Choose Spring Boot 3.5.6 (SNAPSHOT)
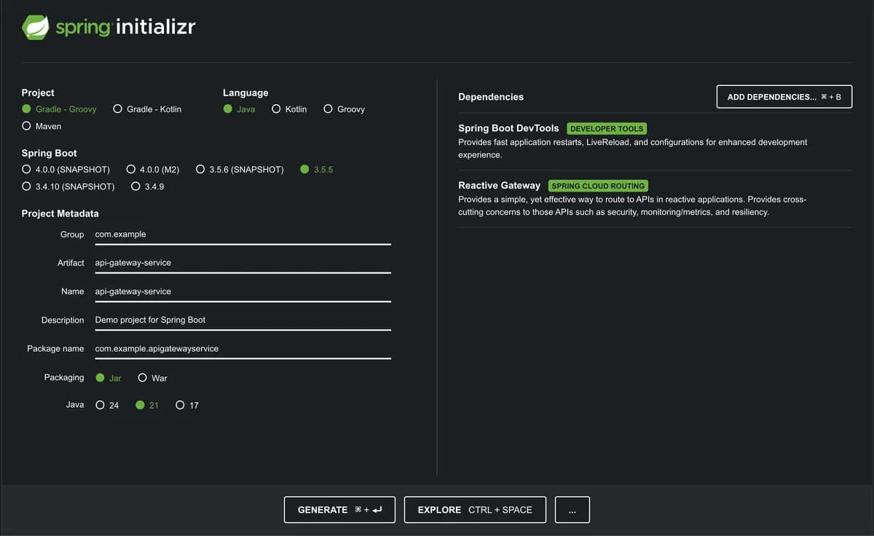 coord(240,170)
